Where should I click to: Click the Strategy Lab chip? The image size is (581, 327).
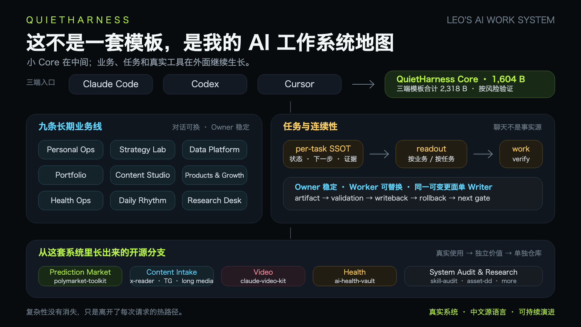pyautogui.click(x=143, y=150)
